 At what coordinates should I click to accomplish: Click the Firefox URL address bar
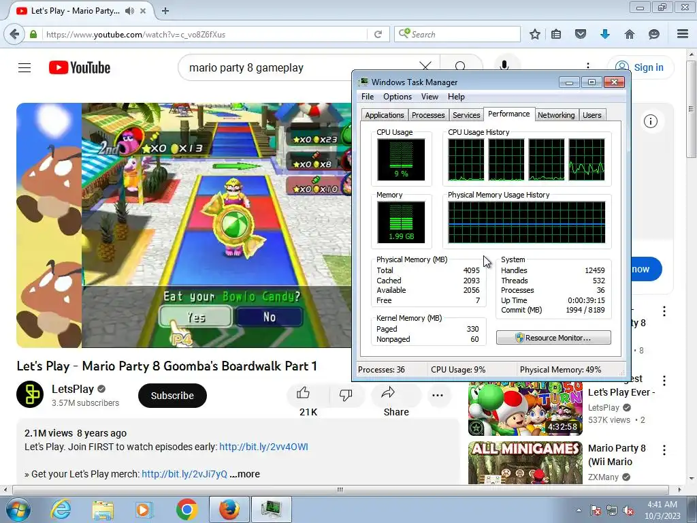pos(204,34)
